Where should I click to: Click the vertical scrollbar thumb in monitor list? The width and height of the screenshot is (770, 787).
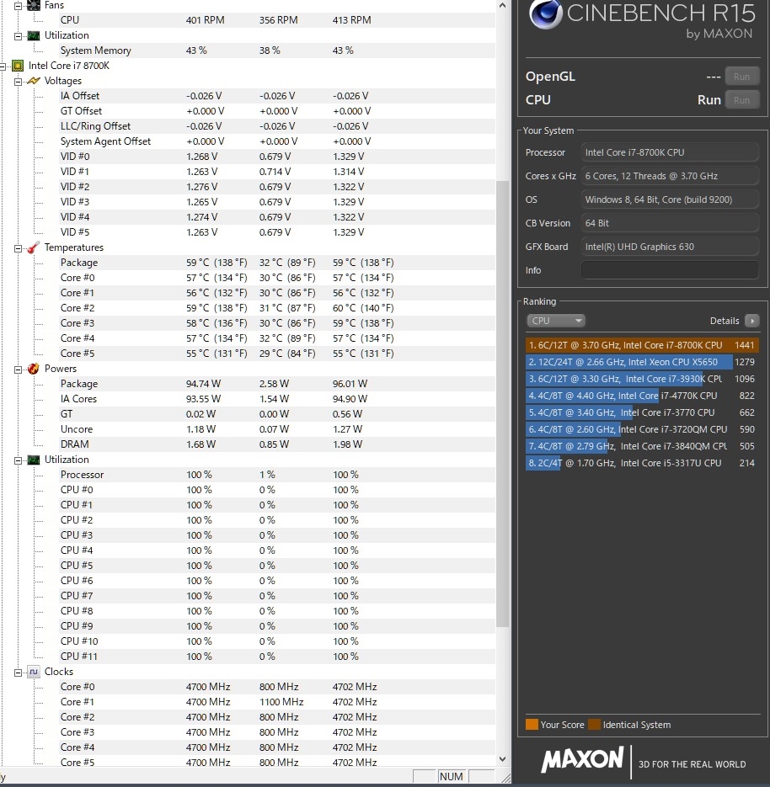(502, 403)
